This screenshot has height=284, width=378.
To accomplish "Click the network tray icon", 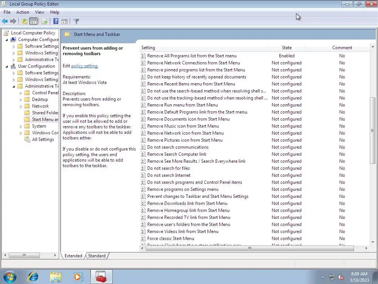I will (332, 277).
